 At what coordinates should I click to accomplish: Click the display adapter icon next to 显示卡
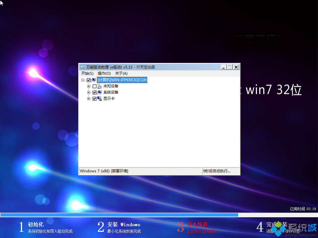(99, 99)
